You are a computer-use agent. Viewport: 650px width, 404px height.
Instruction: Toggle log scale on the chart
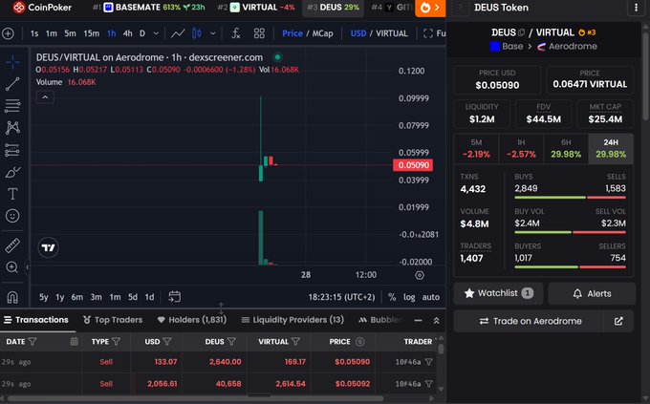409,297
